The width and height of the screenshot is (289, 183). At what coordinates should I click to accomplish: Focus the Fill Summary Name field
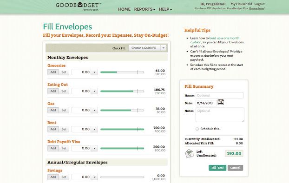pyautogui.click(x=219, y=96)
